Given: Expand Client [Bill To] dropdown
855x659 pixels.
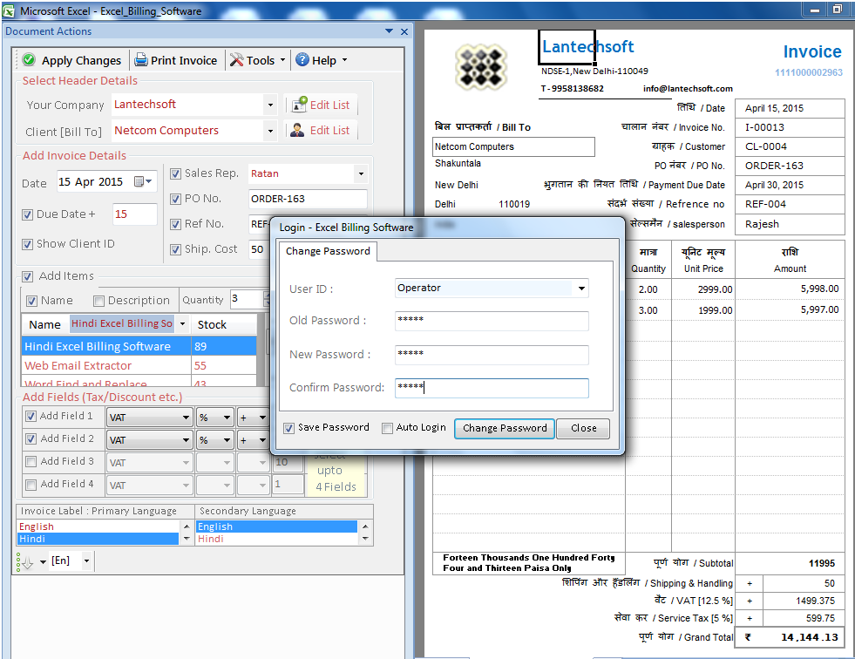Looking at the screenshot, I should tap(270, 131).
